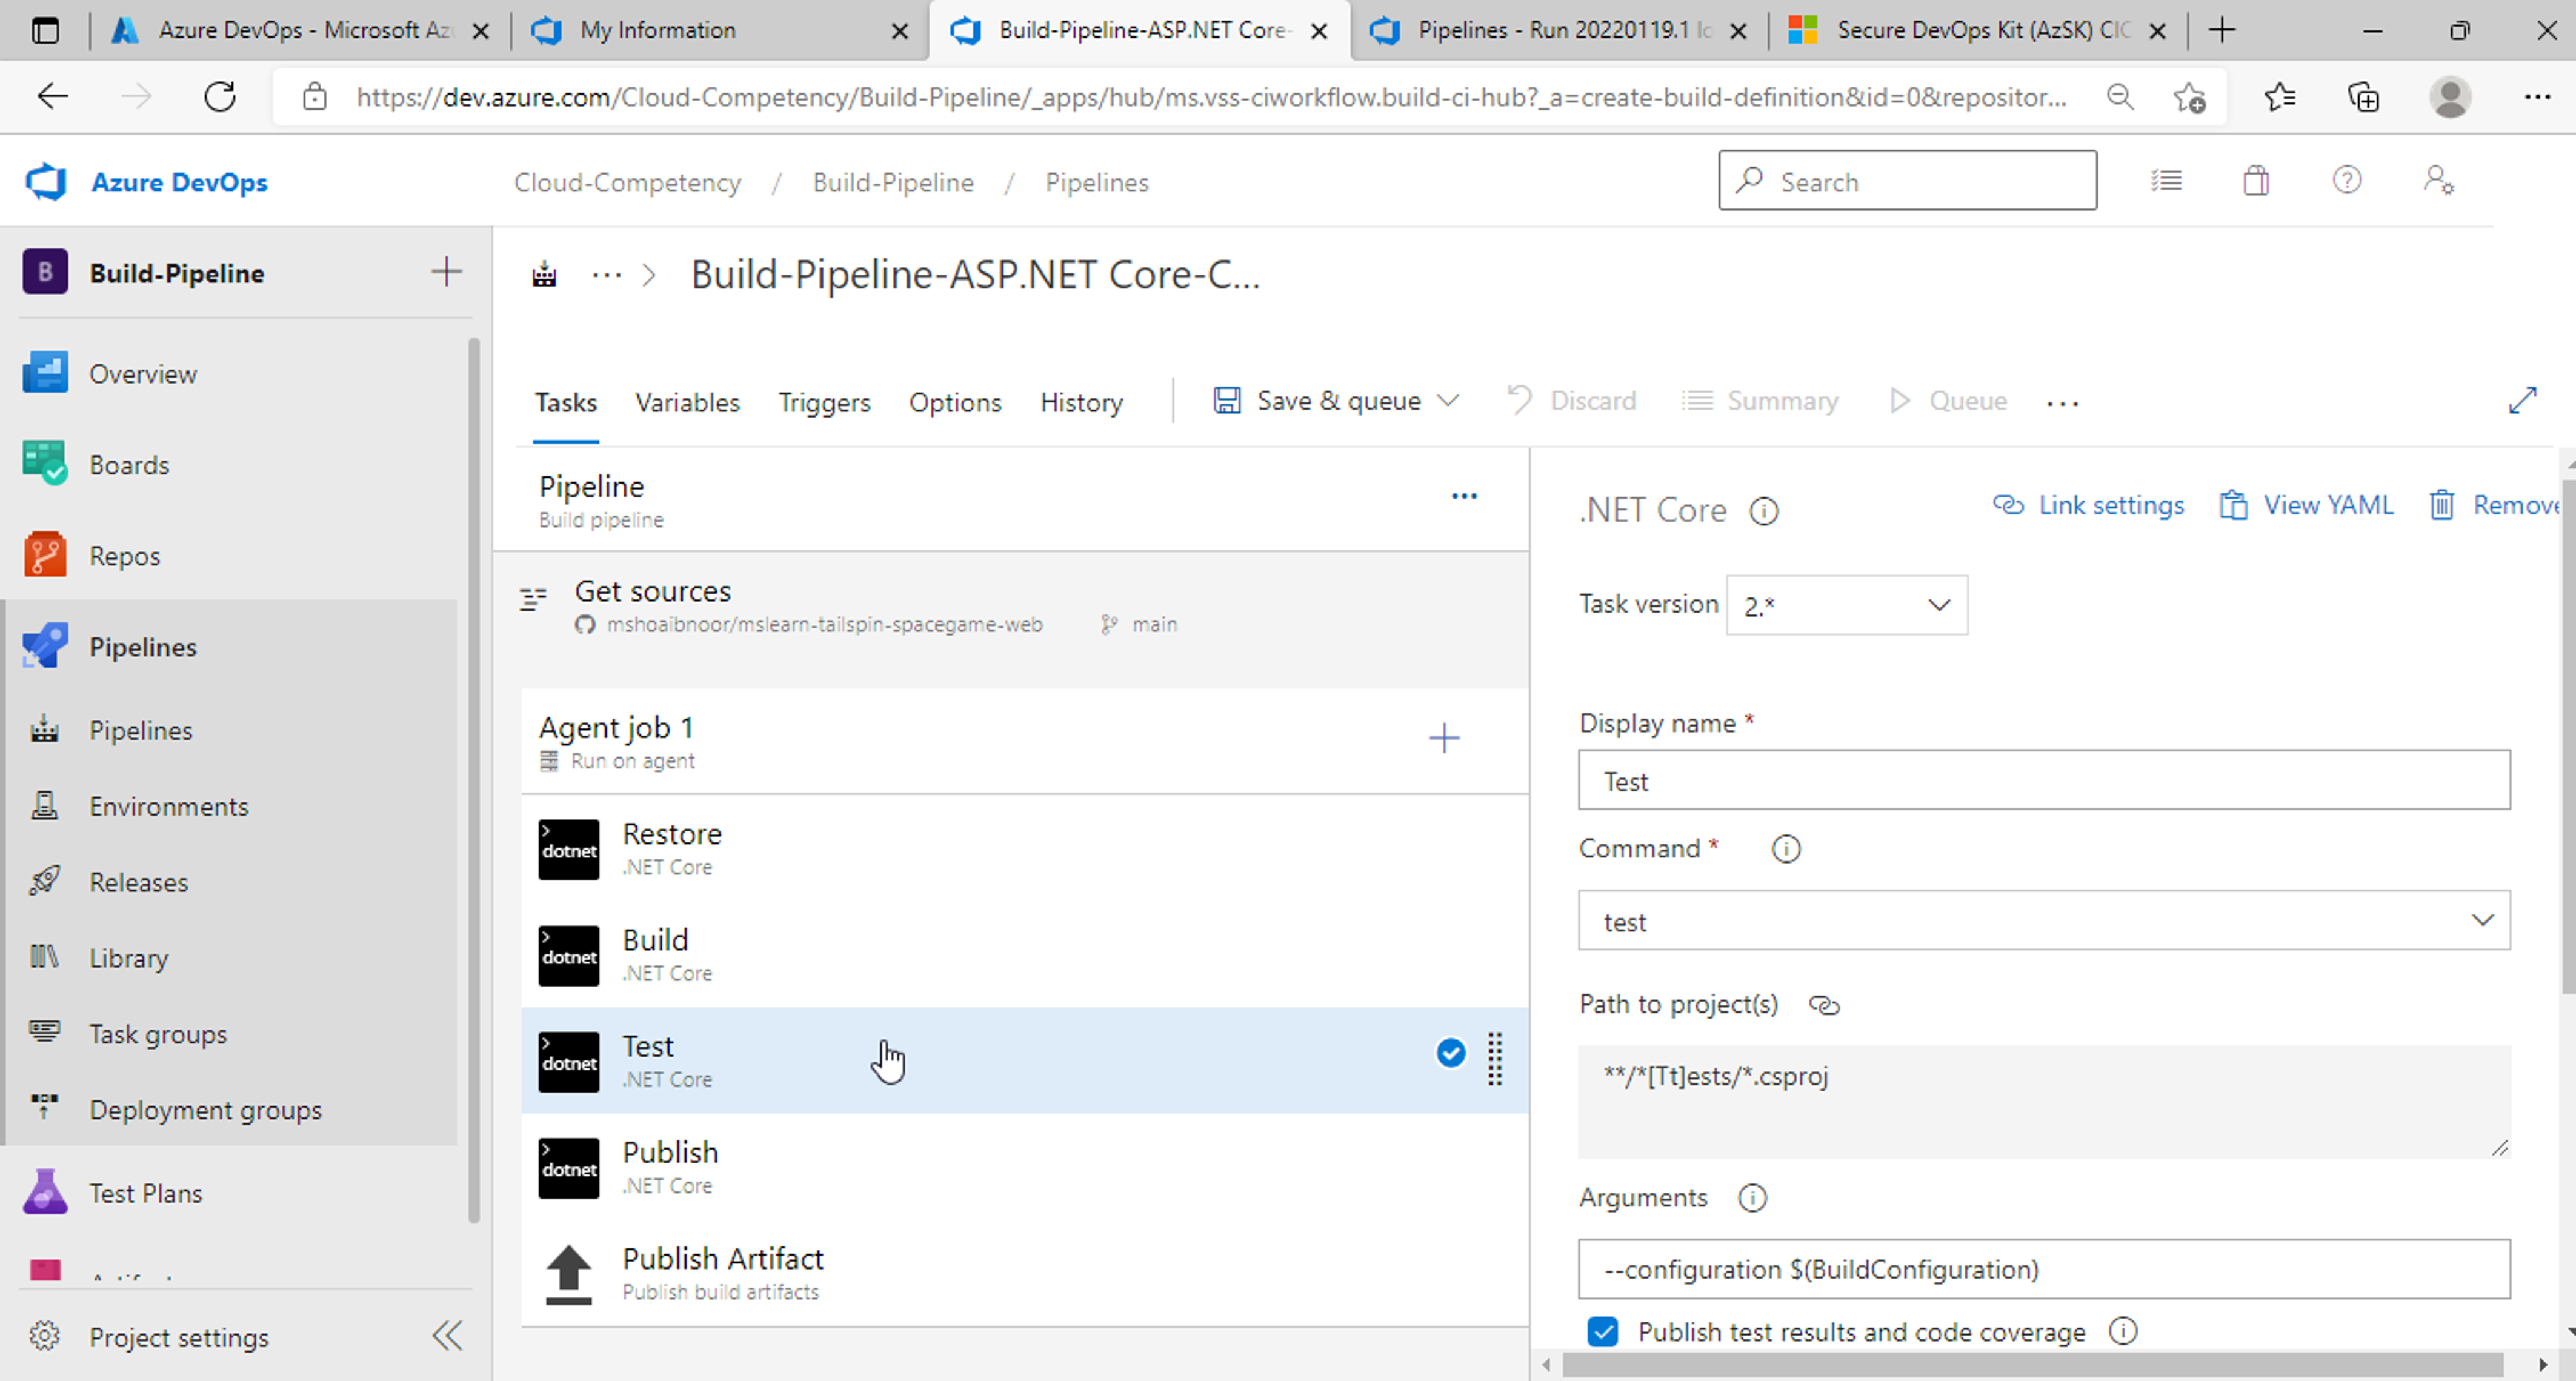Click the Project settings gear icon
Image resolution: width=2576 pixels, height=1381 pixels.
44,1336
